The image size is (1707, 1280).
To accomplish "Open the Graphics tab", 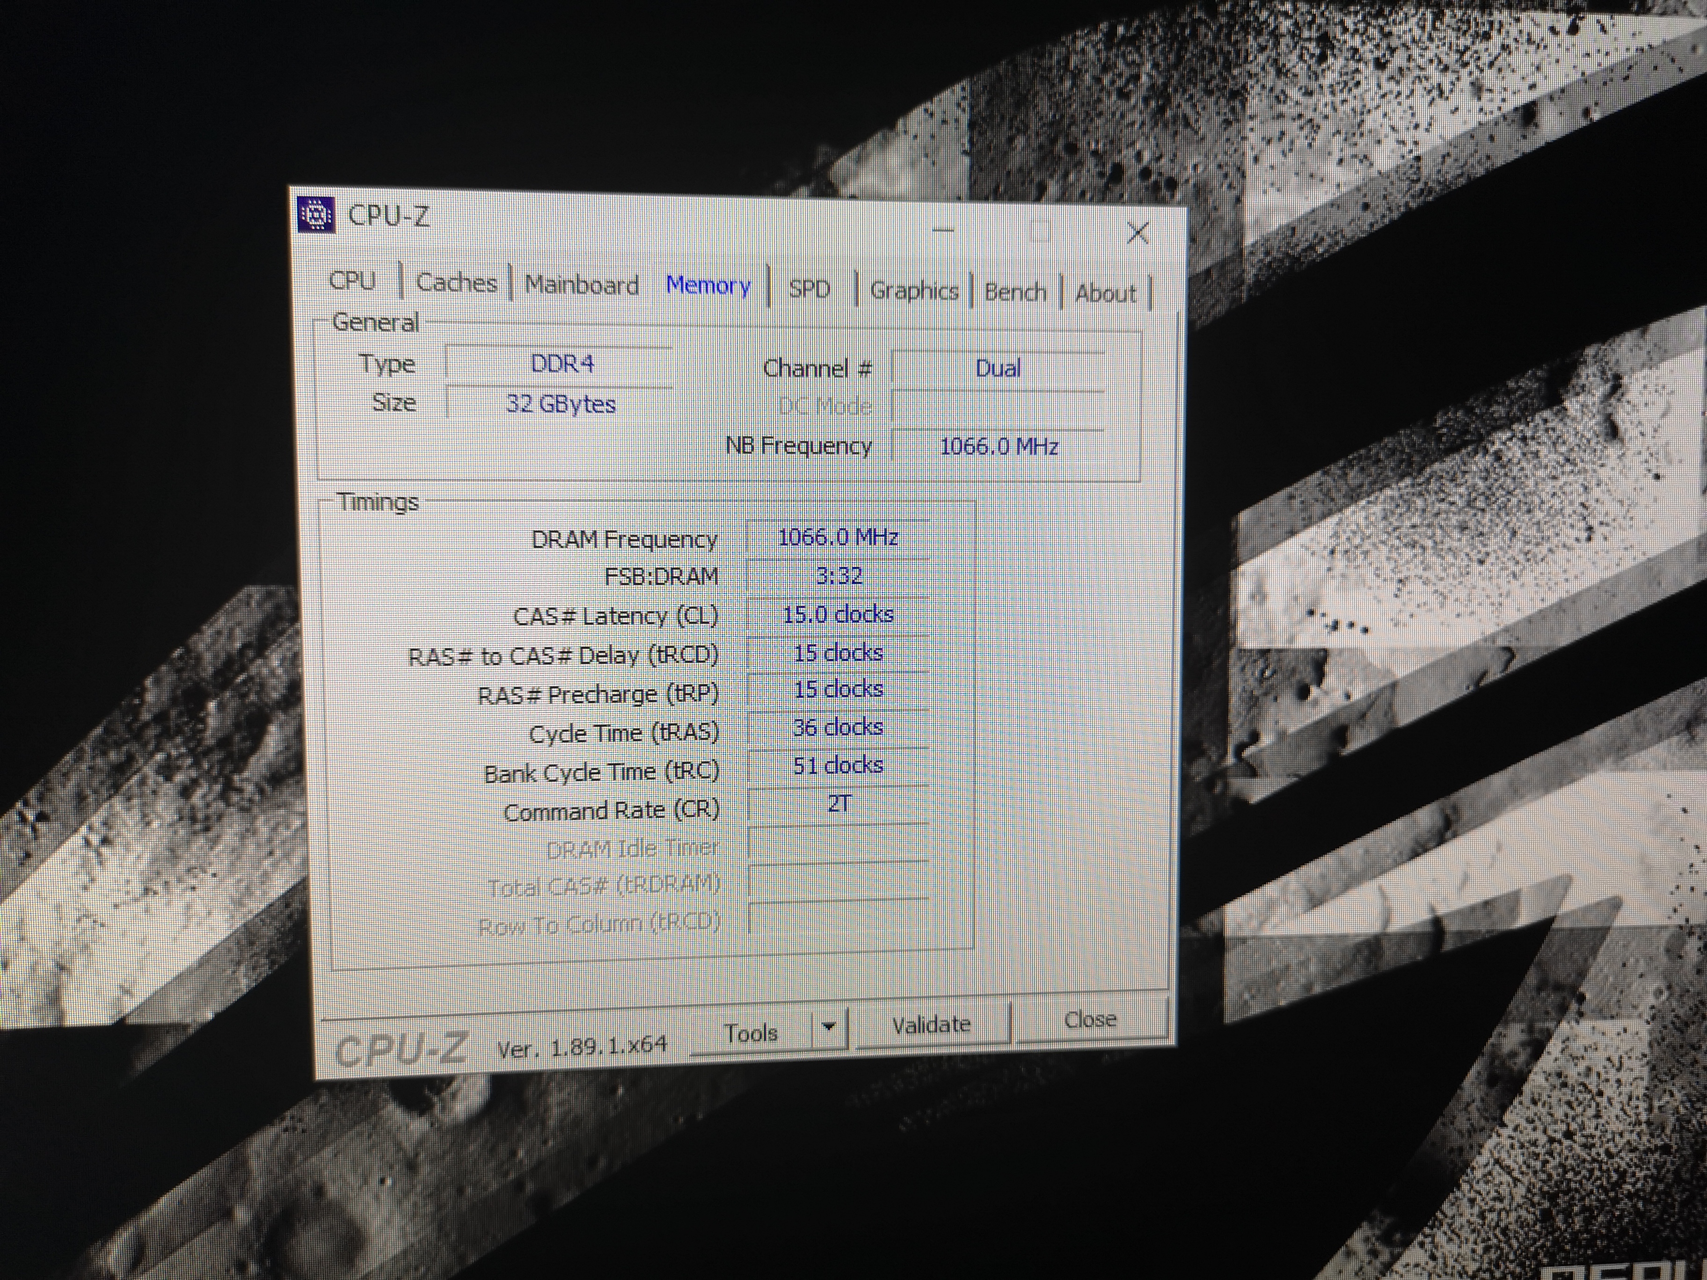I will point(914,291).
